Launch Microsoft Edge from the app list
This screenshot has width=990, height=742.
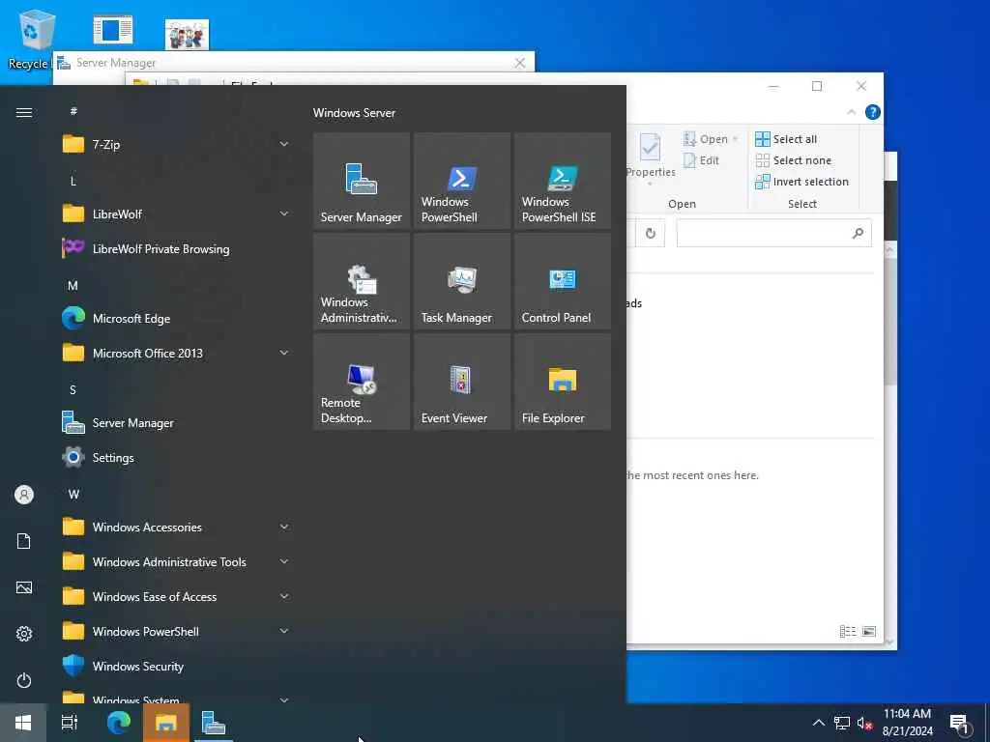pyautogui.click(x=177, y=318)
